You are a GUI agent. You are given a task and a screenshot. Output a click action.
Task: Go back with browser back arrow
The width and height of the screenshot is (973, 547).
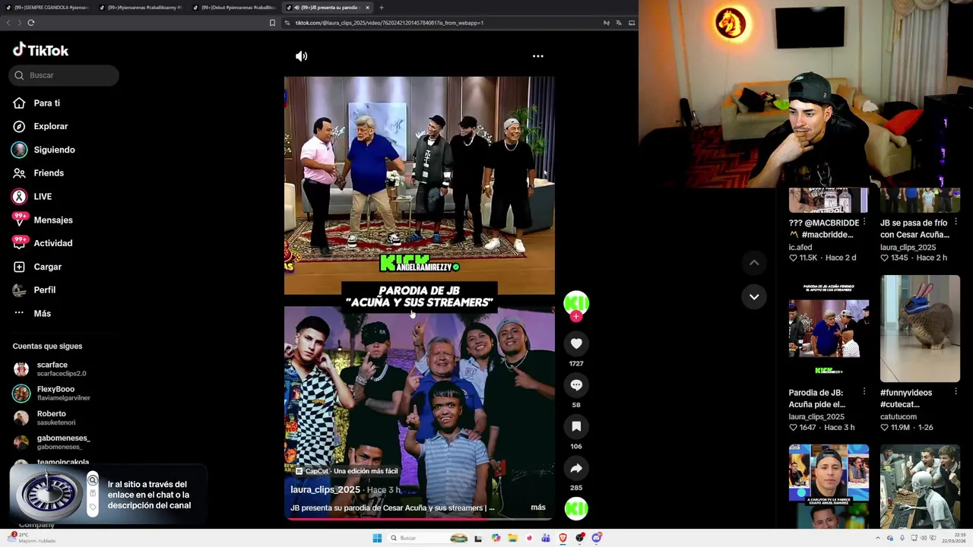[9, 23]
